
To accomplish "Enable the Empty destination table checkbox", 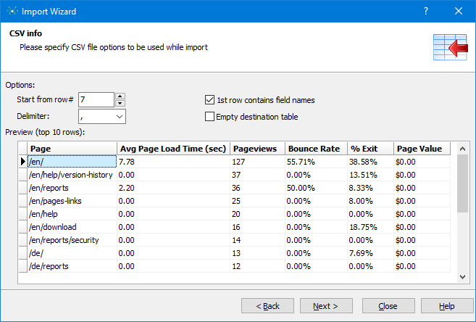I will click(210, 116).
